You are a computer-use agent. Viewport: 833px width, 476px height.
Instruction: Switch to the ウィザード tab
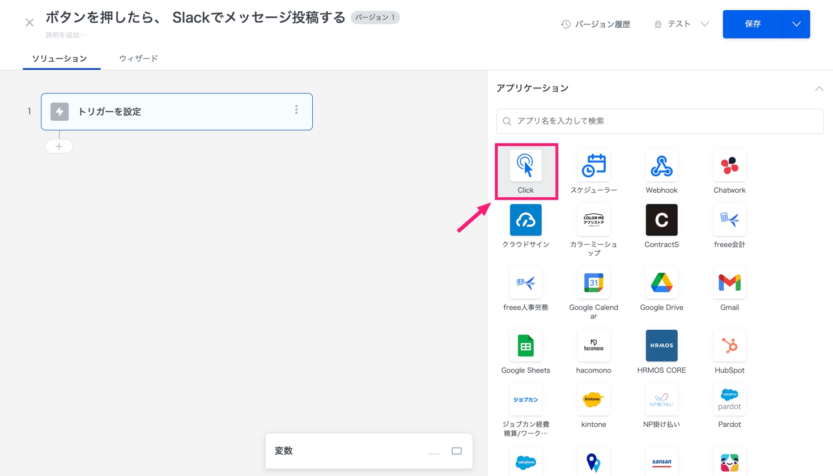click(138, 58)
